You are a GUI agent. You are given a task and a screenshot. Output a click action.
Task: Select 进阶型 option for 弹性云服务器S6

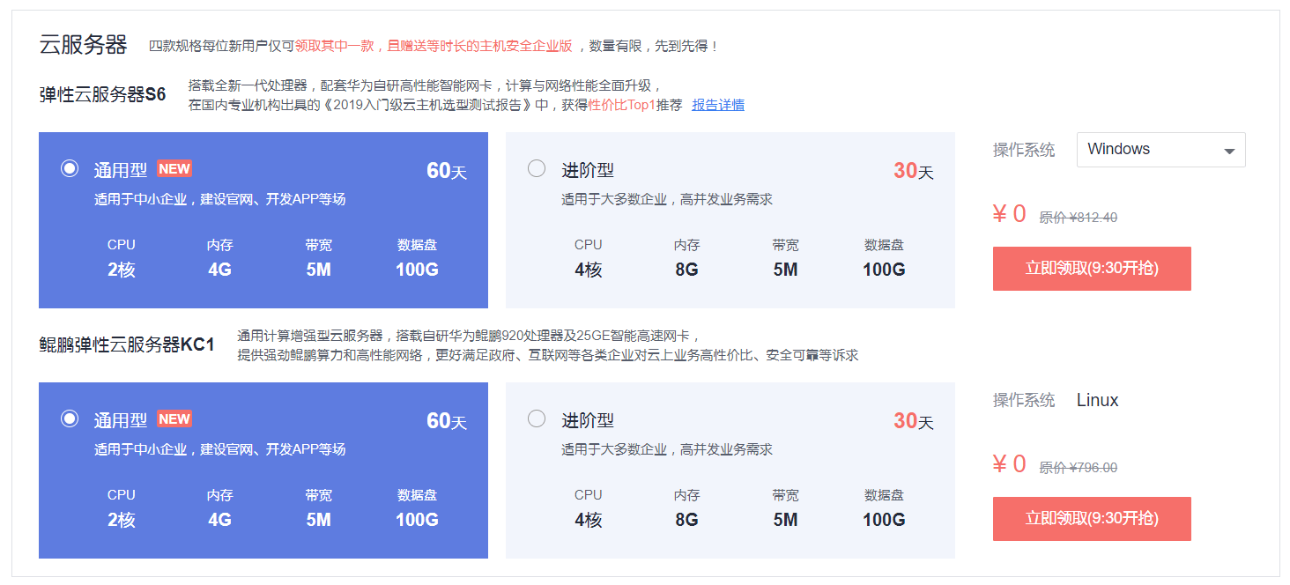[537, 168]
